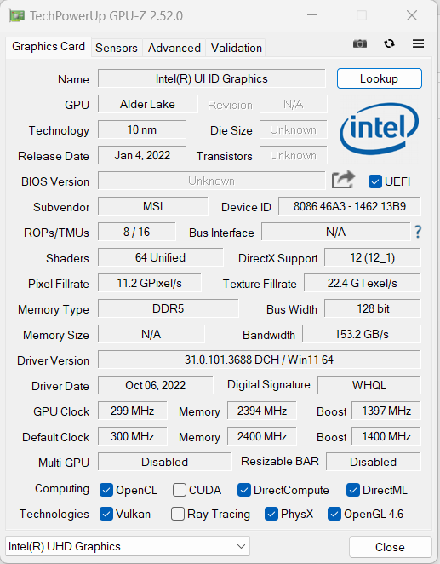Open the Validation tab
Screen dimensions: 440x564
click(236, 48)
